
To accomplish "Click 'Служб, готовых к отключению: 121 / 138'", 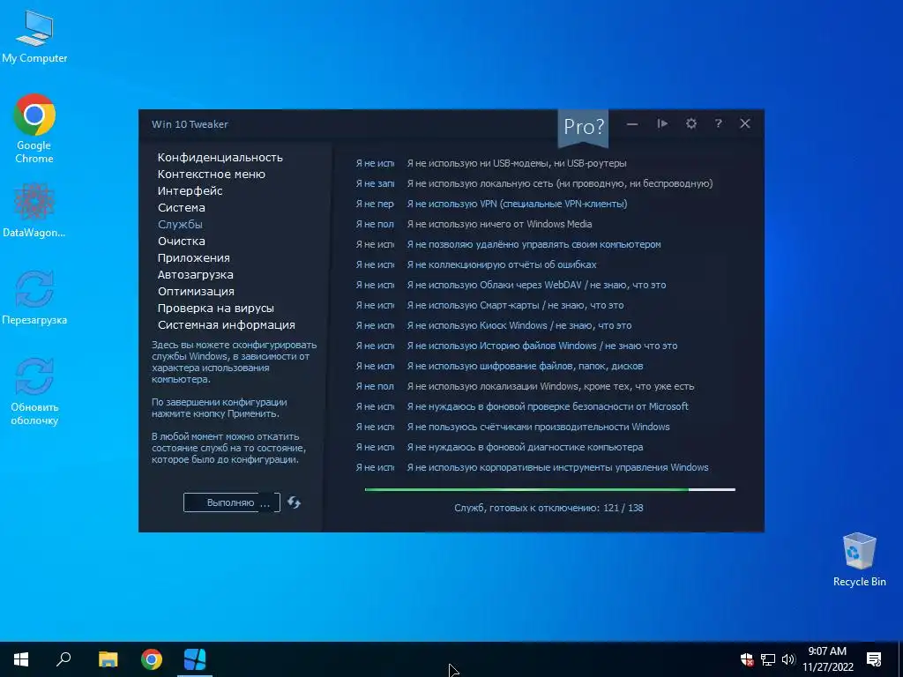I will click(549, 508).
